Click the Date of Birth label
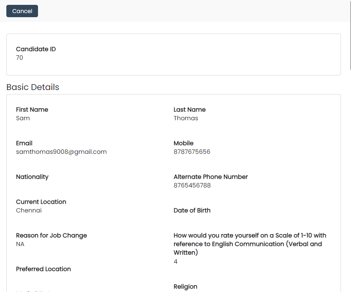 192,210
